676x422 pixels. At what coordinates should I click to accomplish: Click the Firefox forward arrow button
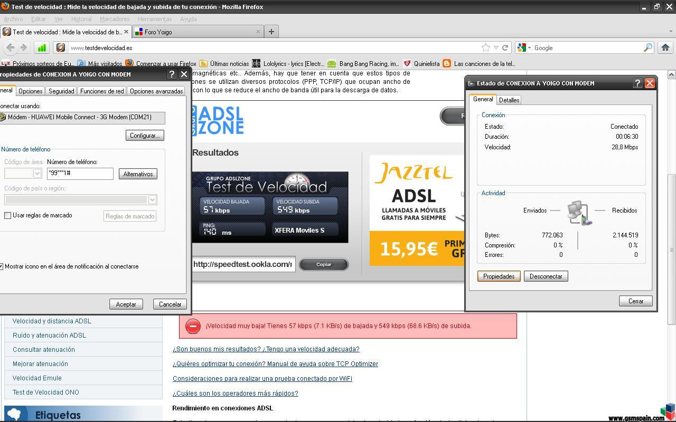point(23,47)
